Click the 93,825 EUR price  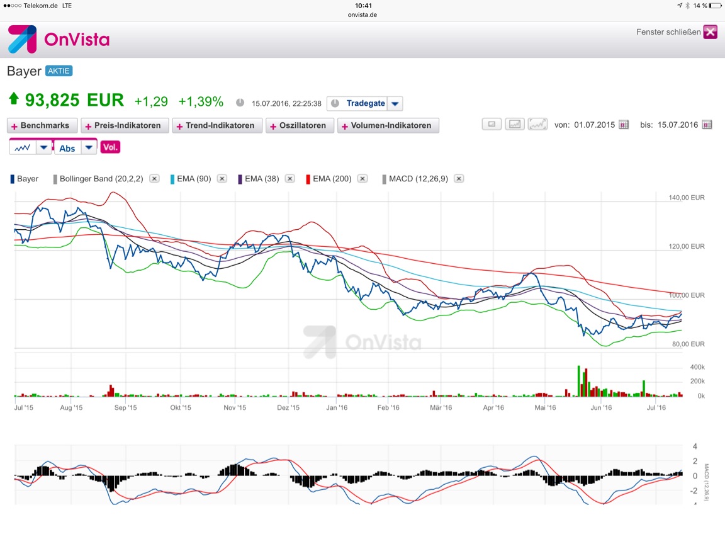[x=74, y=100]
